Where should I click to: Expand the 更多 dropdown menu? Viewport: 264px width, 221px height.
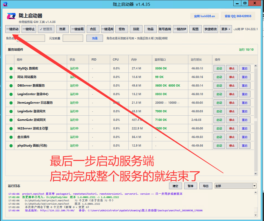click(x=226, y=29)
